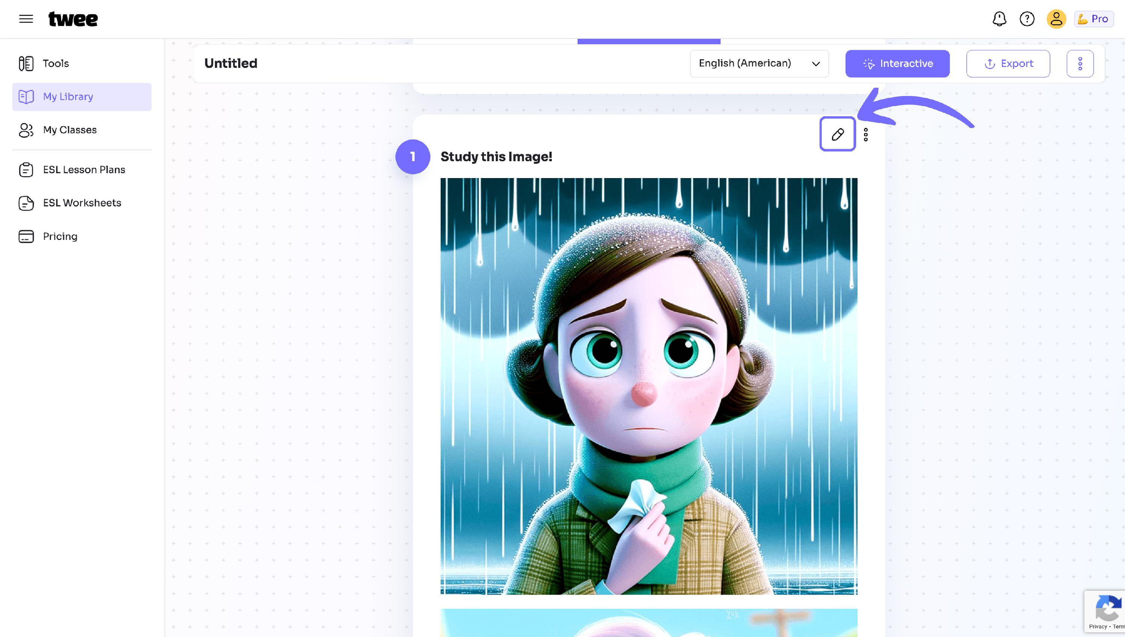Open the help question mark icon
This screenshot has width=1125, height=637.
click(1027, 19)
